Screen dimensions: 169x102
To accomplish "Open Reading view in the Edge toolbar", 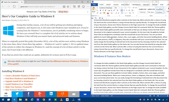I will tap(64, 7).
